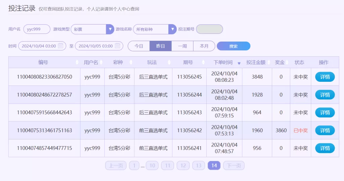Click 前三直选单式 in issue 113056241 row
Viewport: 344px width, 181px height.
[153, 148]
